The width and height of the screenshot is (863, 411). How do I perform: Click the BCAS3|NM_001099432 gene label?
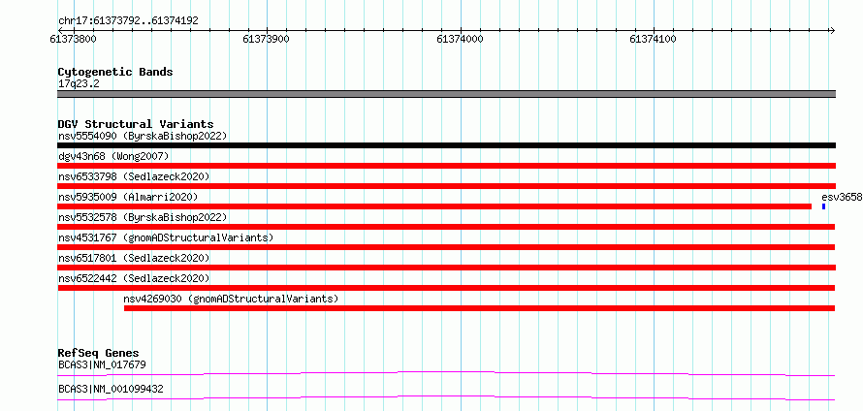[111, 389]
